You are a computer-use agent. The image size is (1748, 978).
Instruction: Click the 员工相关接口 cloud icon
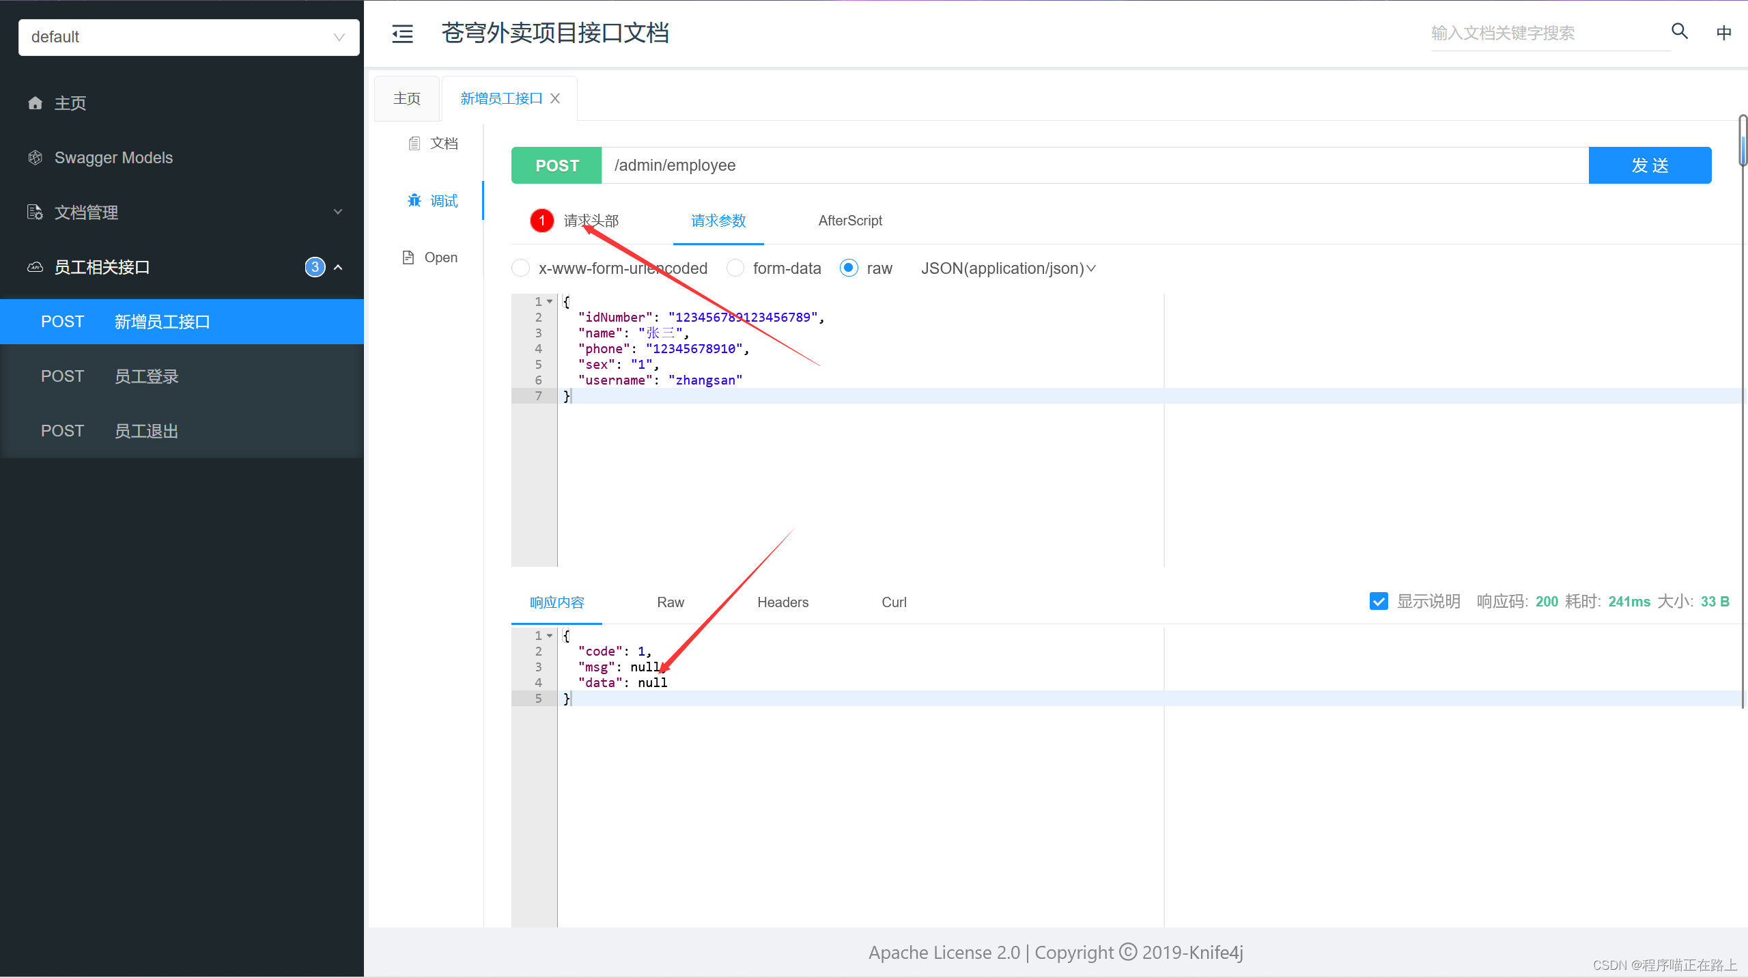coord(35,267)
